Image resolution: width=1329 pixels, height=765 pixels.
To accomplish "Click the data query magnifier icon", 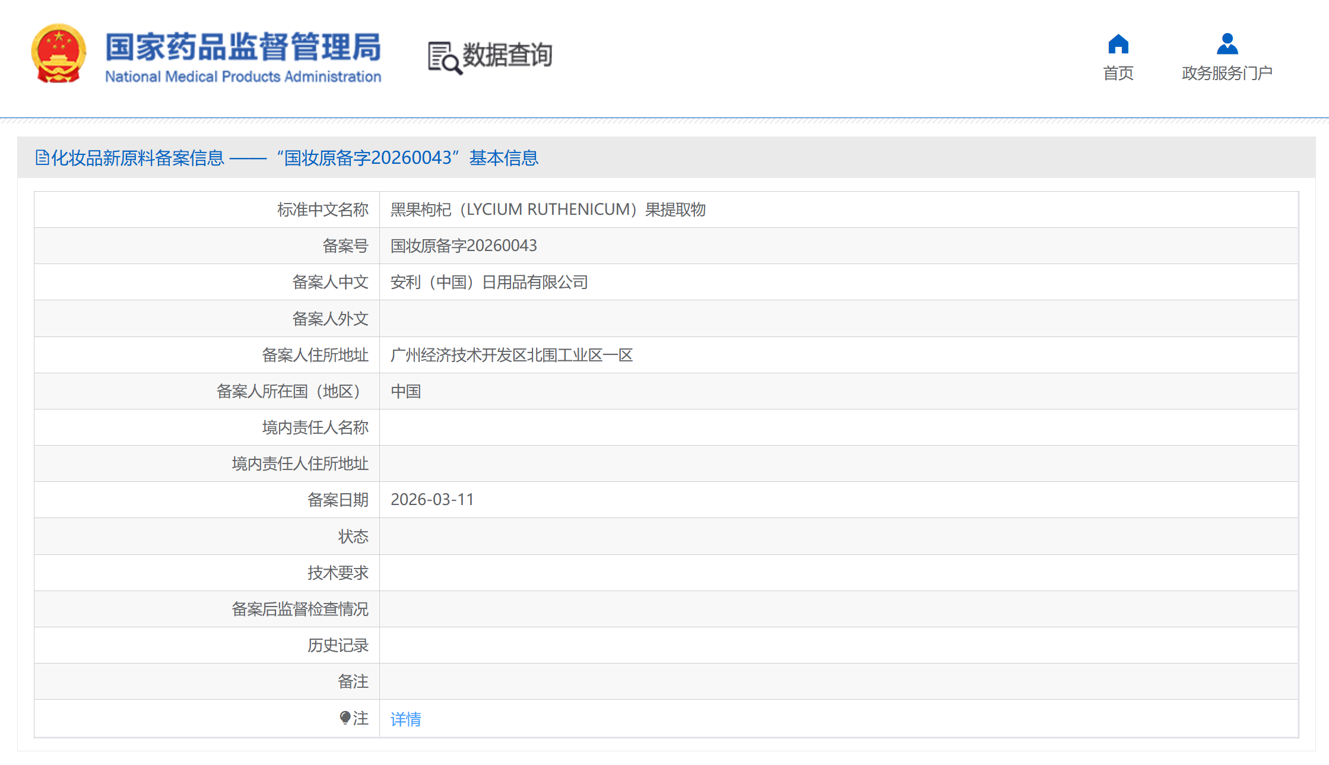I will (x=444, y=58).
